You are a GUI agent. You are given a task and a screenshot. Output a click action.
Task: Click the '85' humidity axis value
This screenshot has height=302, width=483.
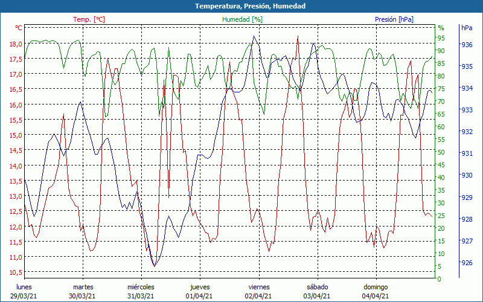441,63
